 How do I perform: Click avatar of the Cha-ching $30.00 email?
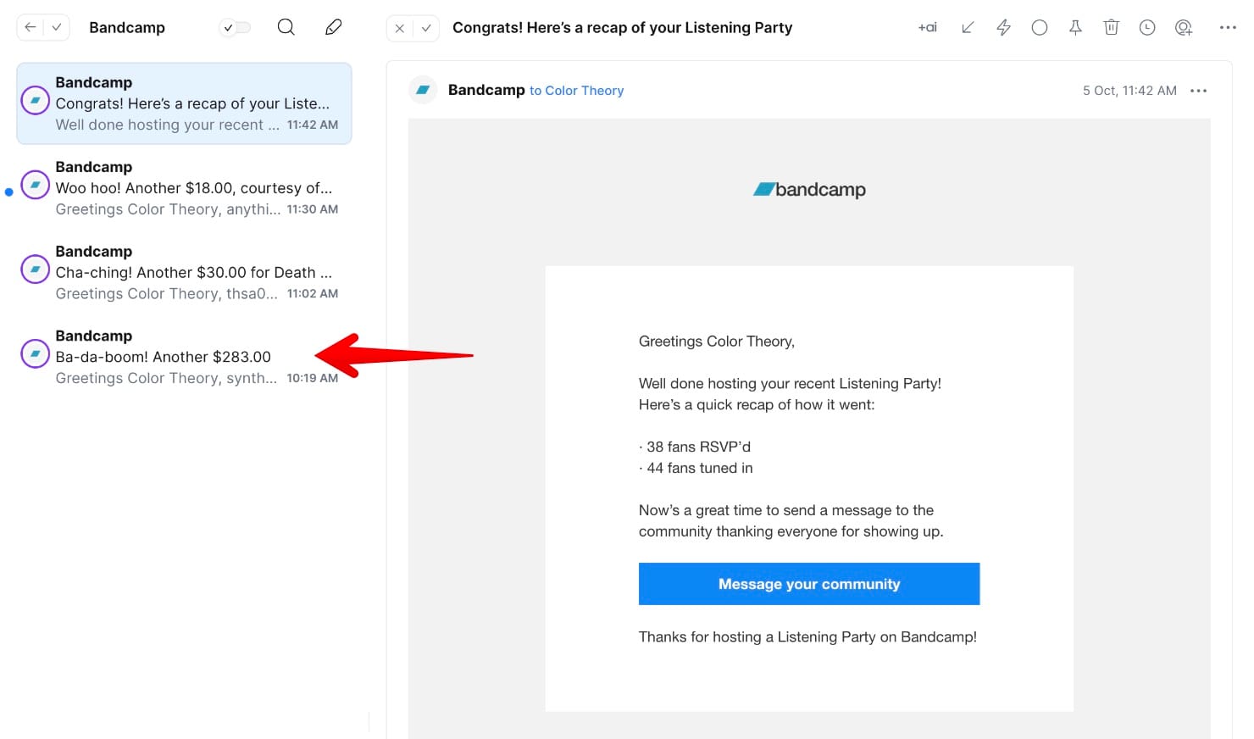click(35, 269)
